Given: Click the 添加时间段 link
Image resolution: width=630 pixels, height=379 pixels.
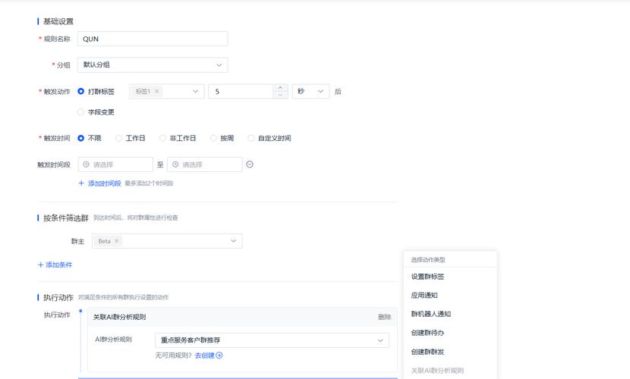Looking at the screenshot, I should pyautogui.click(x=105, y=183).
